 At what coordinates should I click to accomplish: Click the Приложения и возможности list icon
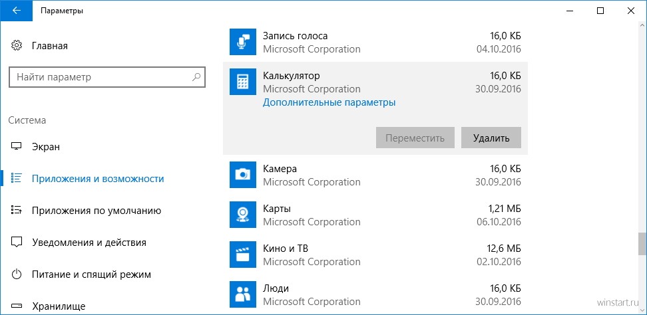tap(17, 179)
